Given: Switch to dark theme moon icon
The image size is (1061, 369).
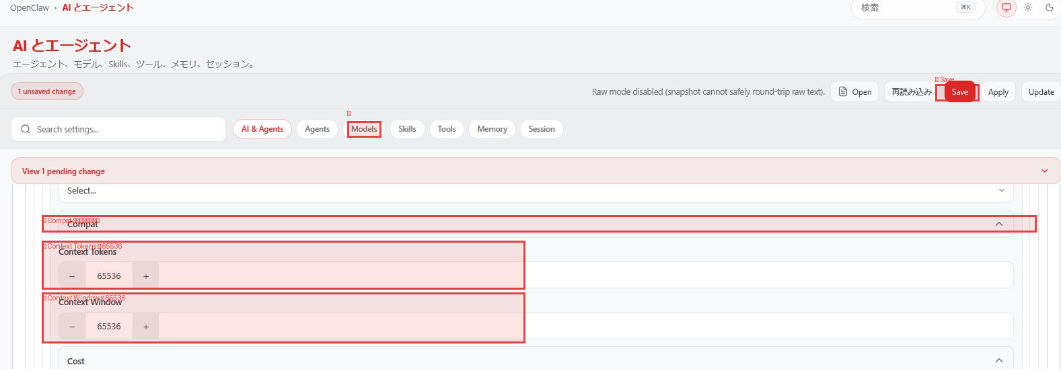Looking at the screenshot, I should click(1049, 7).
